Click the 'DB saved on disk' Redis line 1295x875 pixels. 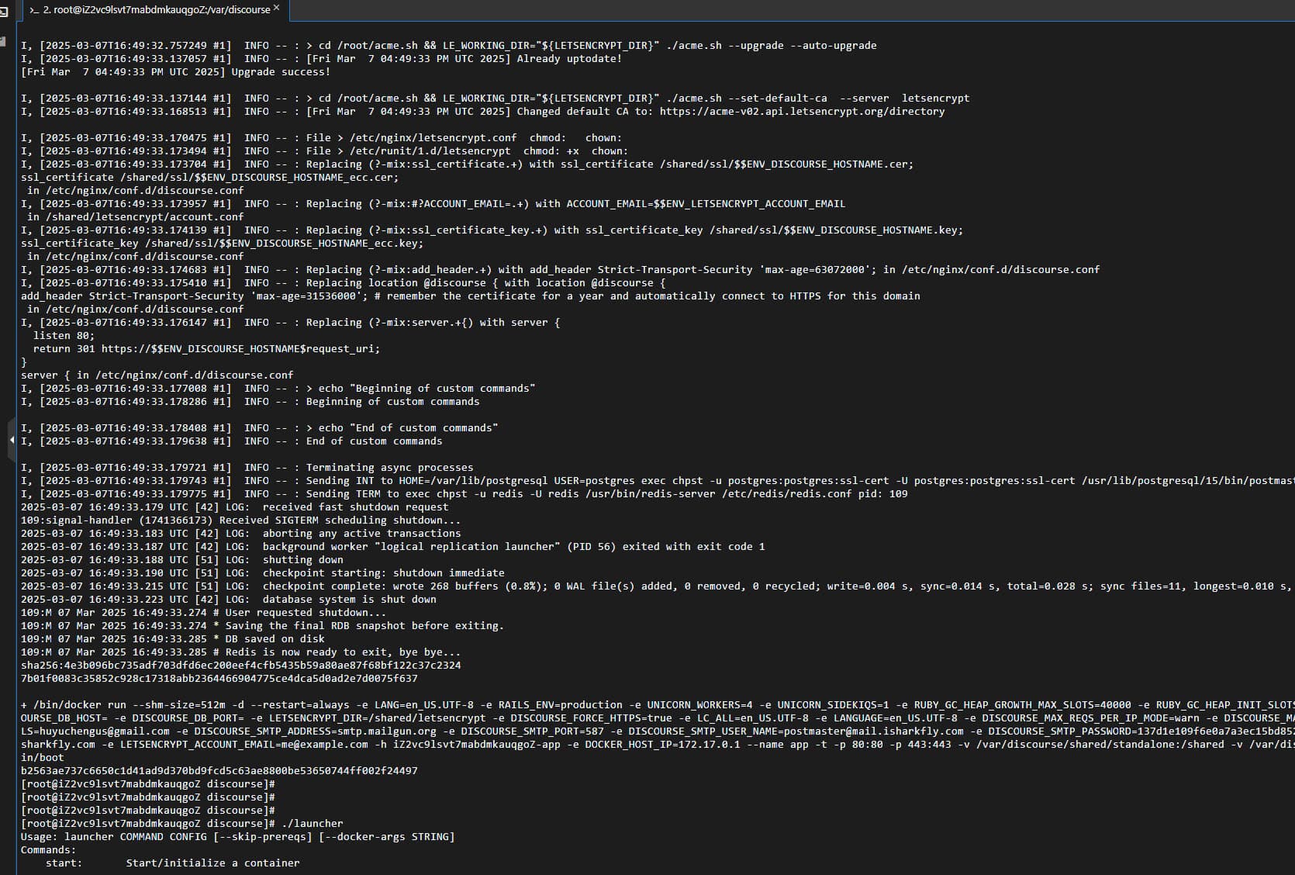(x=173, y=639)
